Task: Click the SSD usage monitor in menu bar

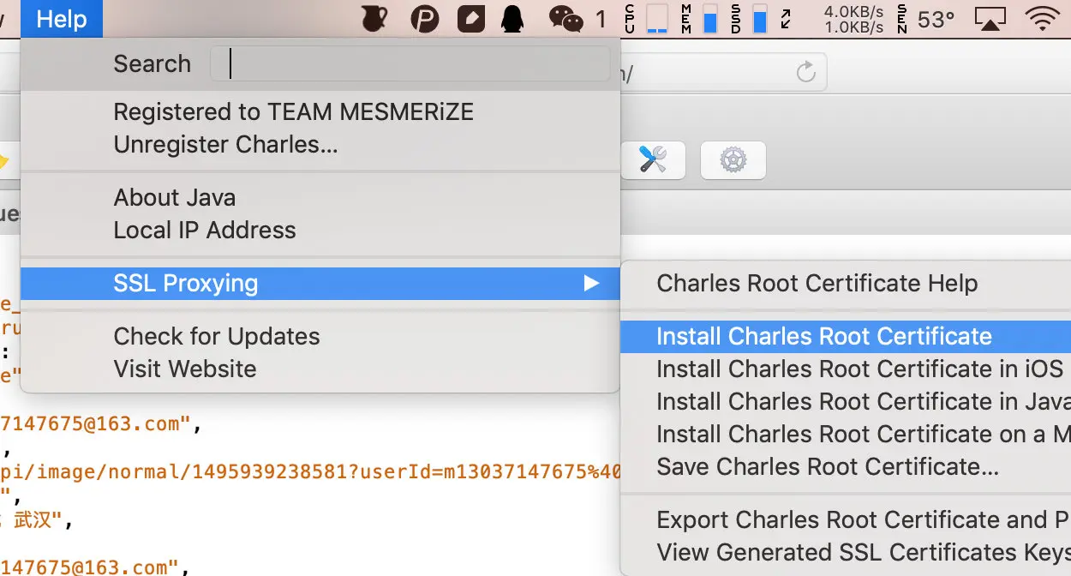Action: tap(750, 19)
